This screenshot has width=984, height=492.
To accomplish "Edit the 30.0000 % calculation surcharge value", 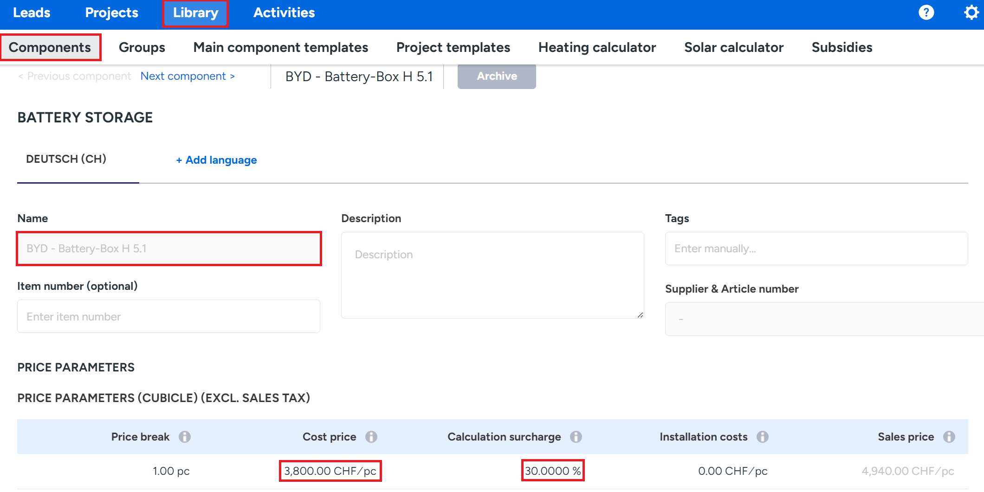I will [x=552, y=471].
